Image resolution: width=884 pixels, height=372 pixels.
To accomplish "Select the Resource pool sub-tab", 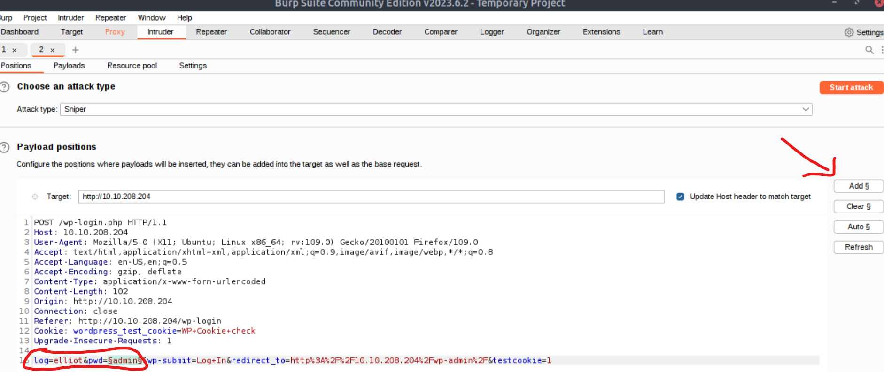I will pos(132,66).
